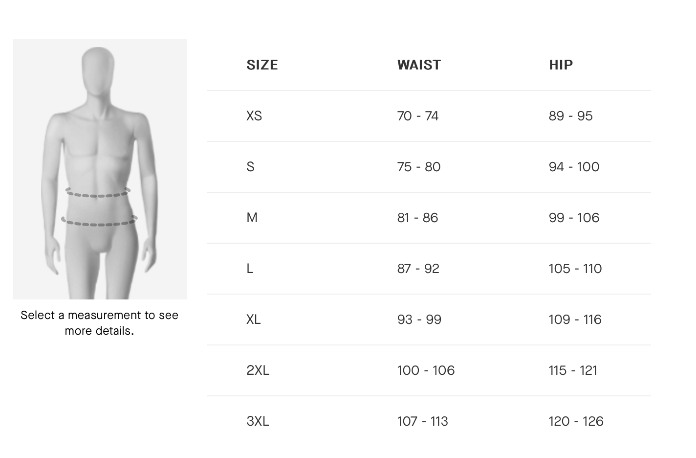This screenshot has width=696, height=458.
Task: Select the L size row
Action: 429,269
